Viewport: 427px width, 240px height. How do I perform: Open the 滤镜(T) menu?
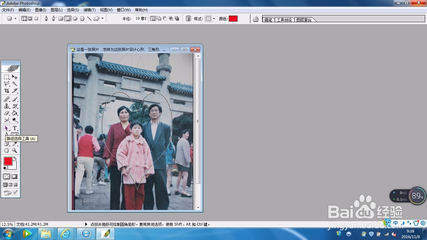point(89,10)
